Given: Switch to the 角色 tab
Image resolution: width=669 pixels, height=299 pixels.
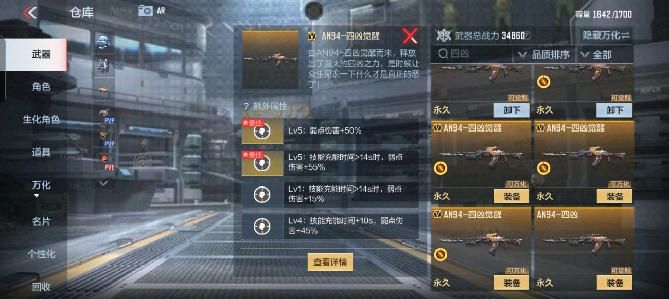Looking at the screenshot, I should point(41,87).
